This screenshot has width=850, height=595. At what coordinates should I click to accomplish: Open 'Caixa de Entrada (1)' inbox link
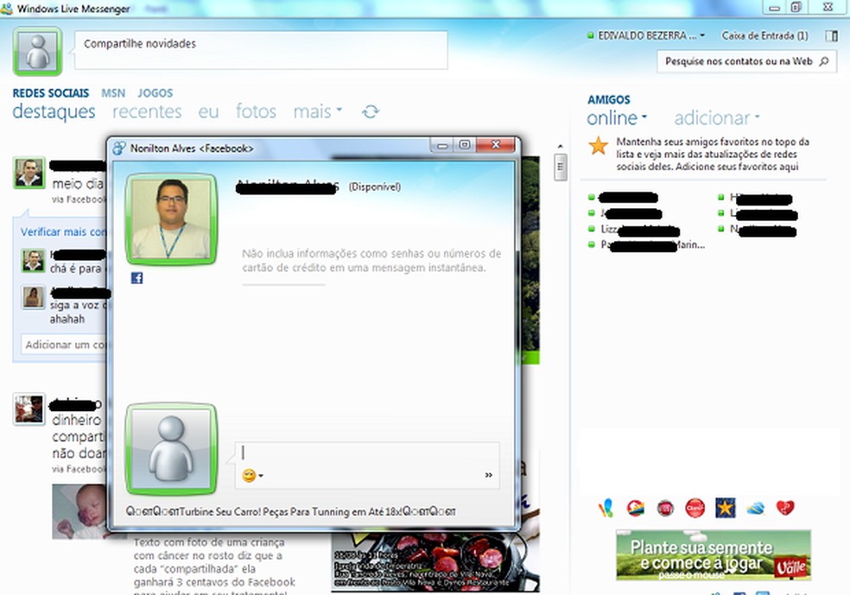(x=764, y=35)
